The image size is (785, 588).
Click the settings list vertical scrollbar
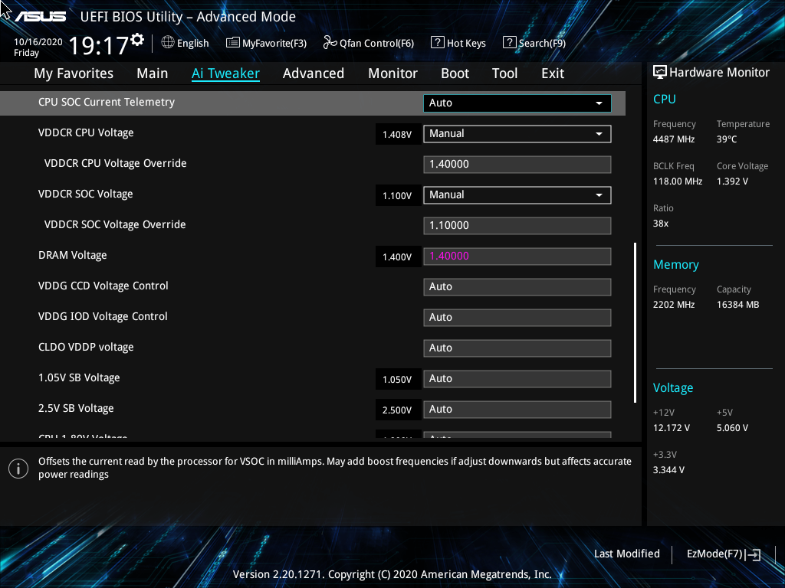point(635,322)
